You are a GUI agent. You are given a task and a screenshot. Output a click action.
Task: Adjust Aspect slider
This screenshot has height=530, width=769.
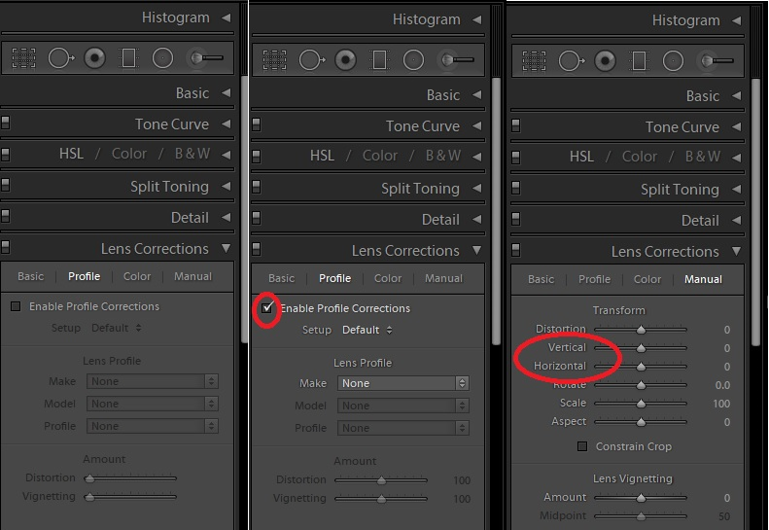(x=641, y=422)
